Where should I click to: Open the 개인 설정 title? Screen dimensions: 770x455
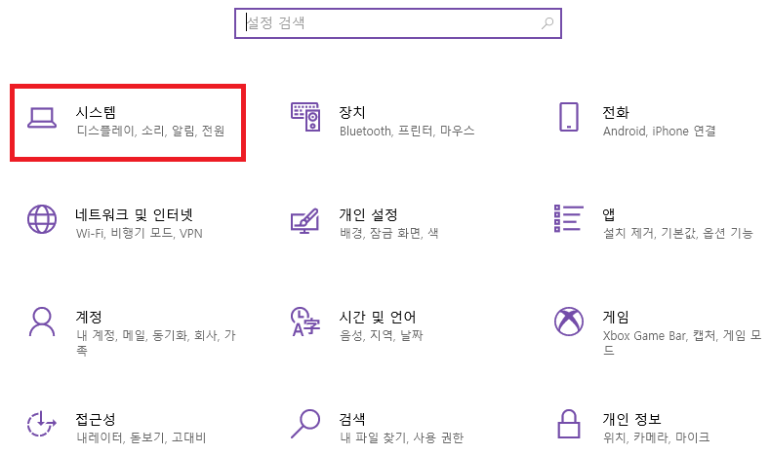click(368, 214)
